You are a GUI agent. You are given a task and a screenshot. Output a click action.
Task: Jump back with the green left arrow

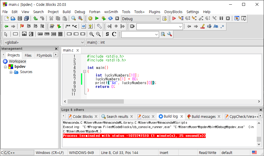pos(6,26)
